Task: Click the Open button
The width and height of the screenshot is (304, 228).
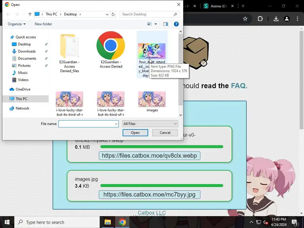Action: (135, 133)
